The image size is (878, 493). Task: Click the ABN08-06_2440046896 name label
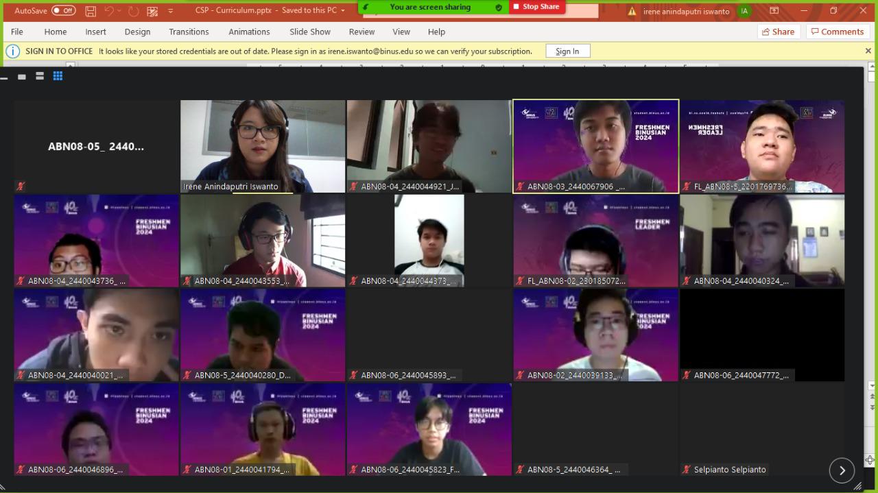pyautogui.click(x=75, y=470)
